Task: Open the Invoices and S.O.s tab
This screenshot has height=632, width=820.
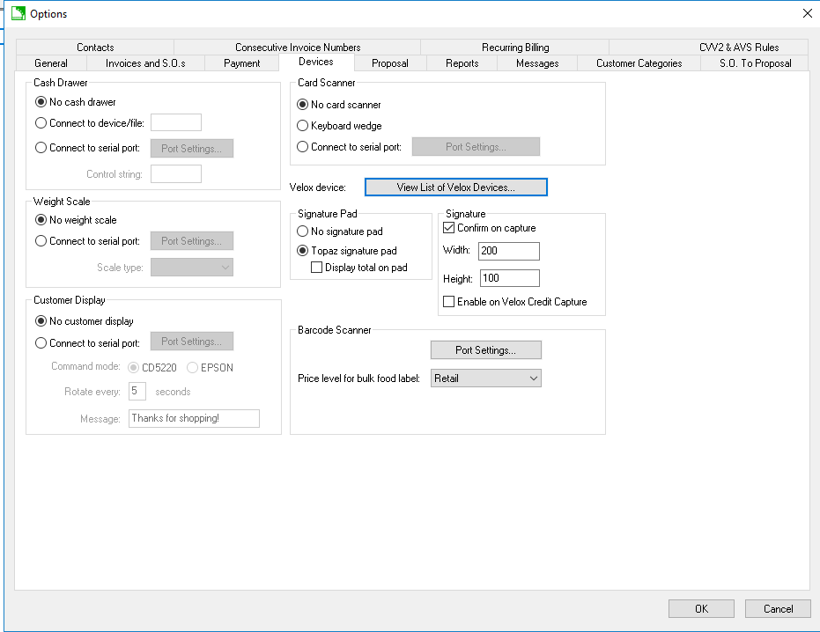Action: (x=145, y=63)
